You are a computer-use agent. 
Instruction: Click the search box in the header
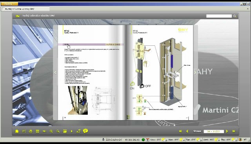[x=219, y=16]
